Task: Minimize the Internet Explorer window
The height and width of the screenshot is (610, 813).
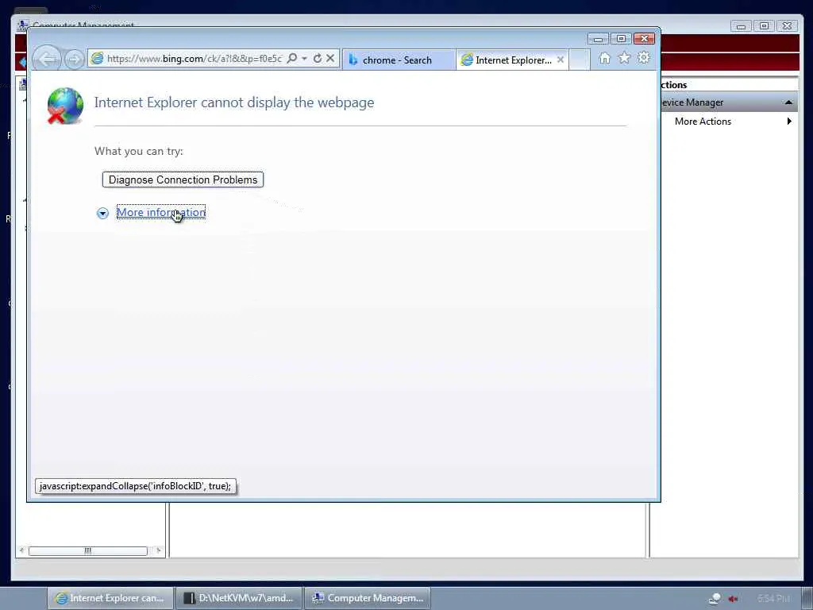Action: coord(598,39)
